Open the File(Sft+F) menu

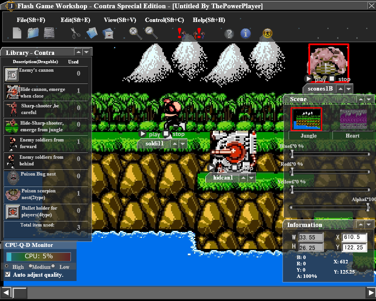31,20
